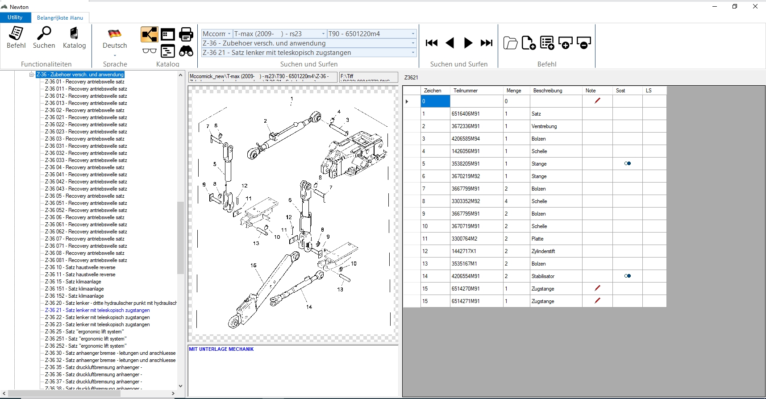Select tree item Z-36 10 Satz haustwelle reverse
This screenshot has width=766, height=399.
pyautogui.click(x=80, y=267)
